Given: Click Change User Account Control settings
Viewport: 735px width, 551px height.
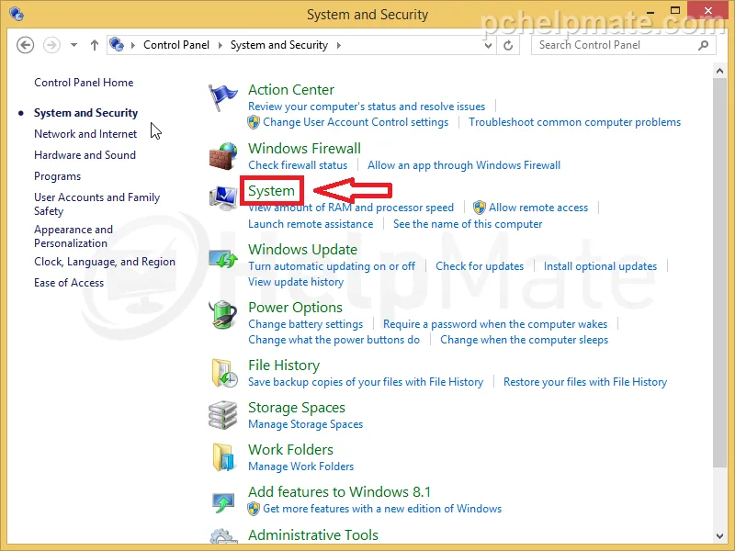Looking at the screenshot, I should tap(356, 122).
